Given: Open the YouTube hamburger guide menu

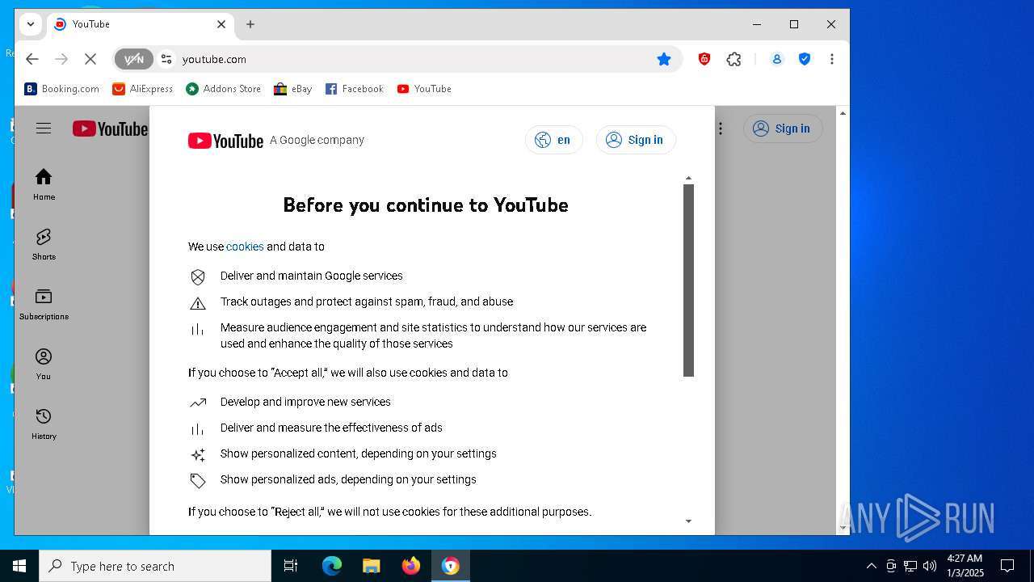Looking at the screenshot, I should pyautogui.click(x=44, y=129).
